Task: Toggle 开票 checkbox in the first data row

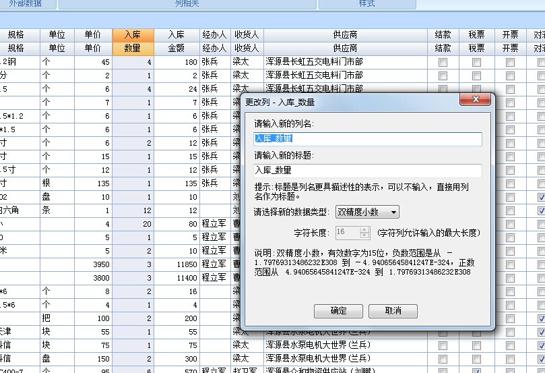Action: point(510,62)
